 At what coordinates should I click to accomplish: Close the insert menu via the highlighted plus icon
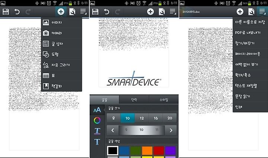(x=61, y=12)
